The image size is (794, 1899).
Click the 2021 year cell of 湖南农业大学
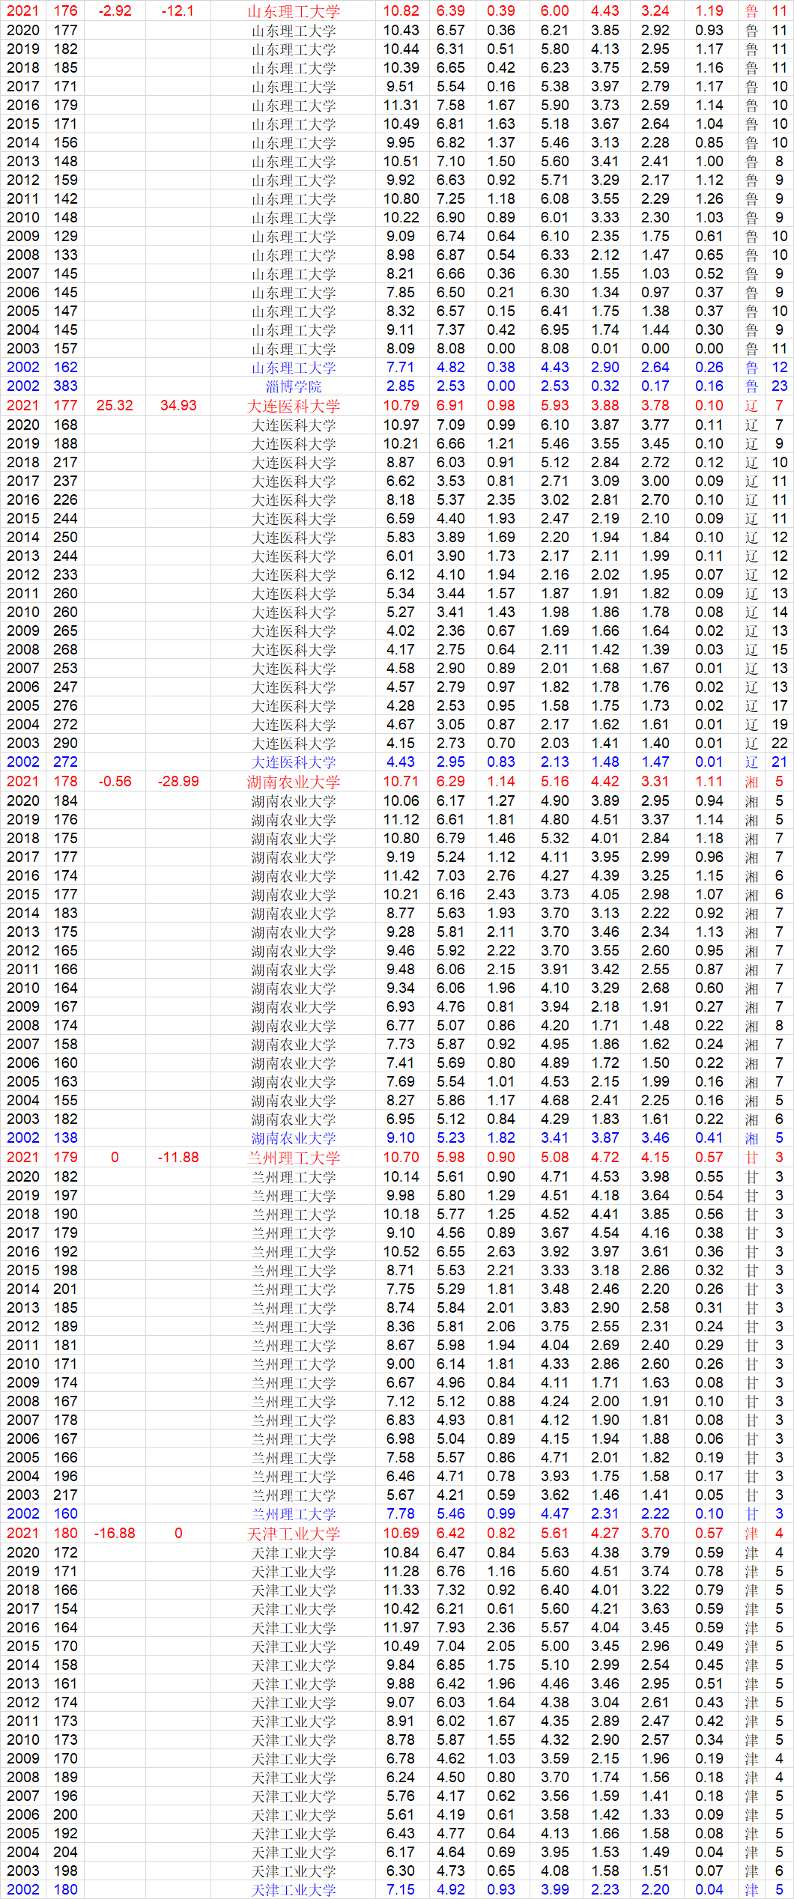(22, 782)
